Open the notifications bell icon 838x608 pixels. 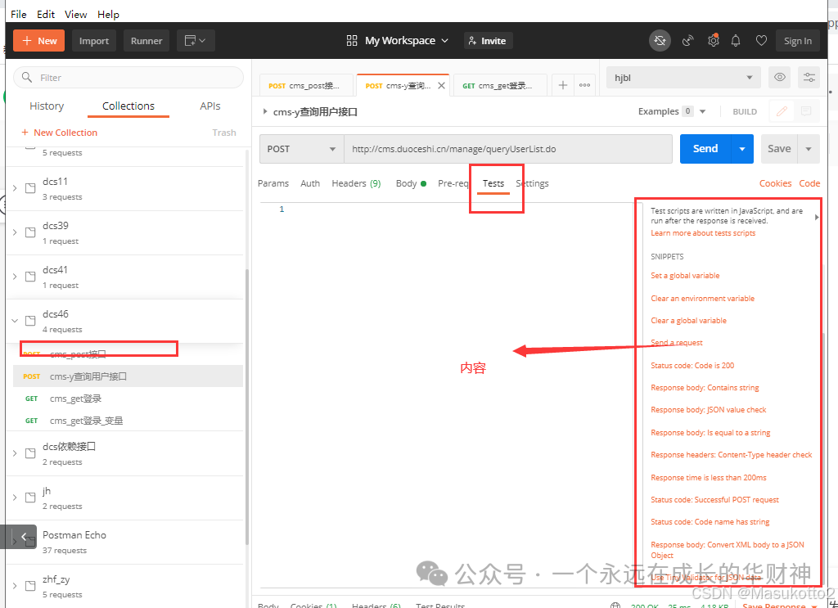pyautogui.click(x=736, y=41)
